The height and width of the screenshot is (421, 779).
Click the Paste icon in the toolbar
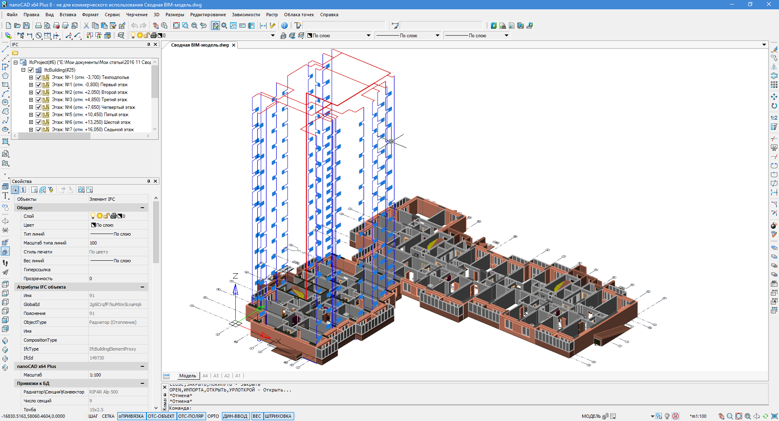point(104,26)
